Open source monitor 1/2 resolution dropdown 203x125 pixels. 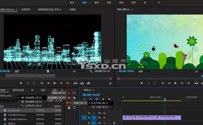pyautogui.click(x=79, y=71)
